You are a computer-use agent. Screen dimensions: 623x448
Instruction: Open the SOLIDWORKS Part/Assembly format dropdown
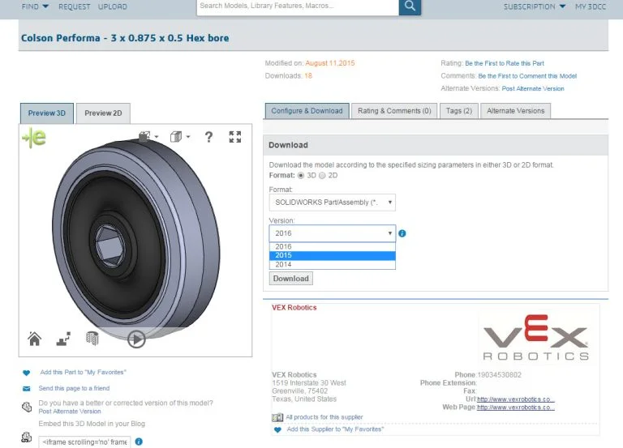tap(333, 203)
